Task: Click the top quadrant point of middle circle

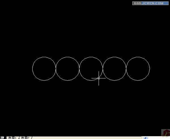Action: pyautogui.click(x=91, y=57)
